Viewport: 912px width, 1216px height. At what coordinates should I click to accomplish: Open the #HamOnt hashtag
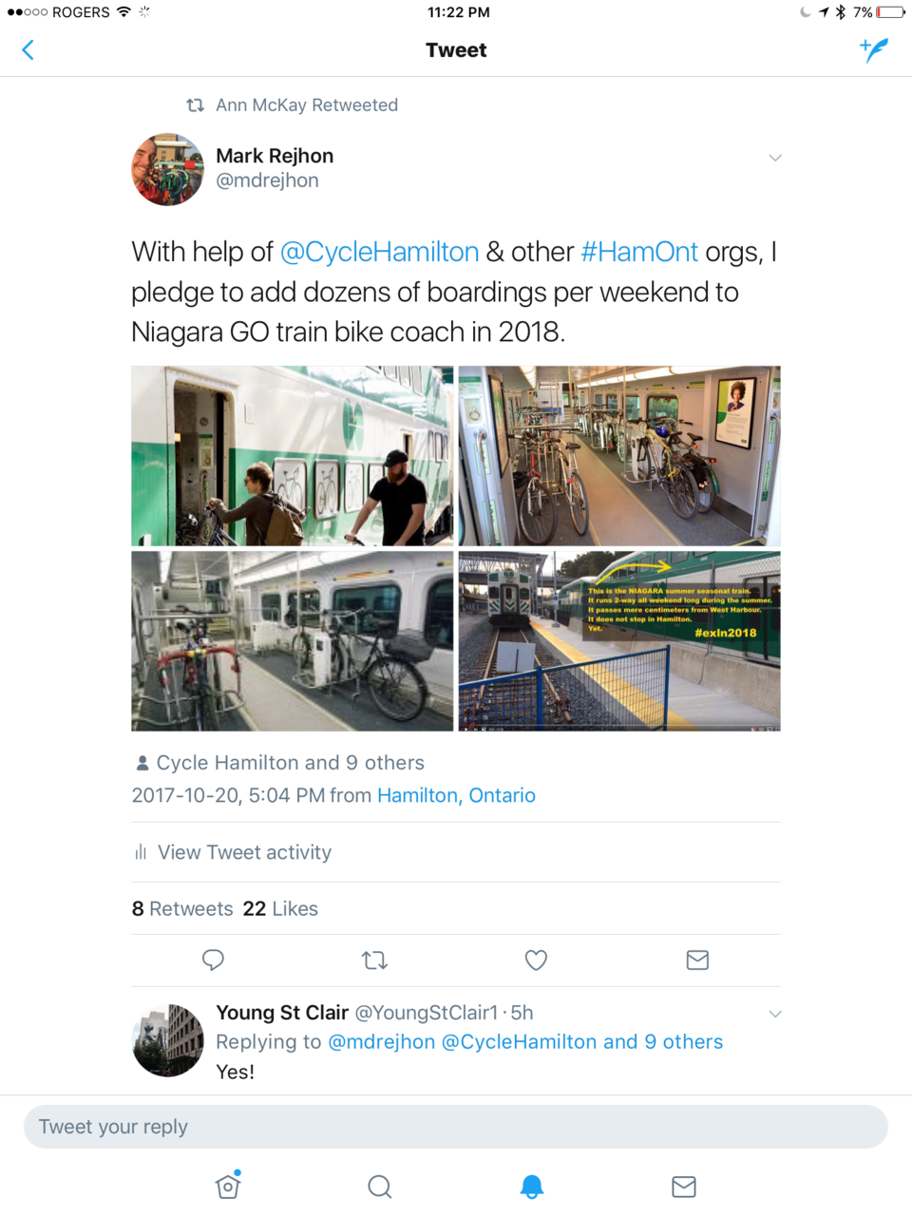(x=639, y=252)
